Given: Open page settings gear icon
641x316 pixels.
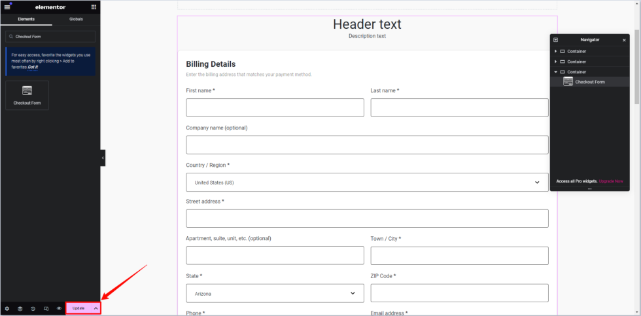Looking at the screenshot, I should point(7,308).
